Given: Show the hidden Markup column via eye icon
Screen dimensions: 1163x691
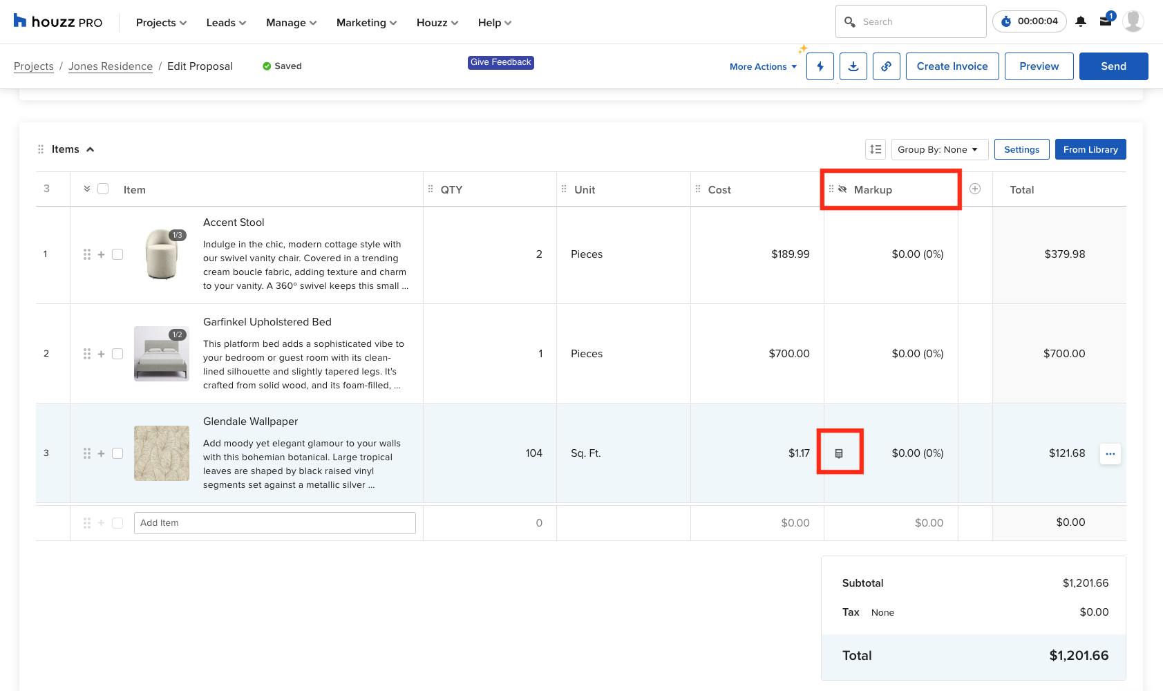Looking at the screenshot, I should (x=842, y=188).
